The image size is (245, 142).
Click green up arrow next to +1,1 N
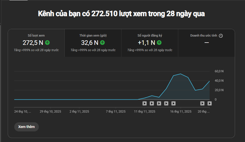(159, 43)
